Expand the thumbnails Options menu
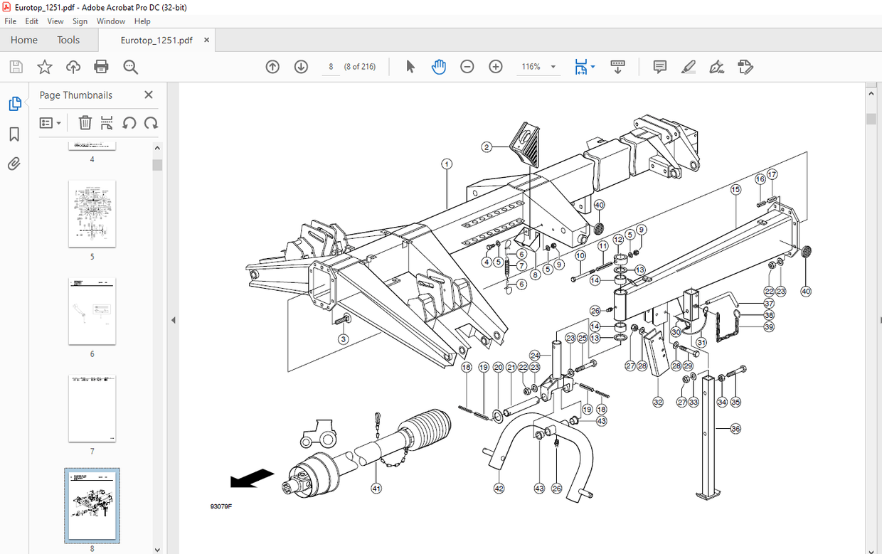The image size is (882, 554). click(51, 122)
